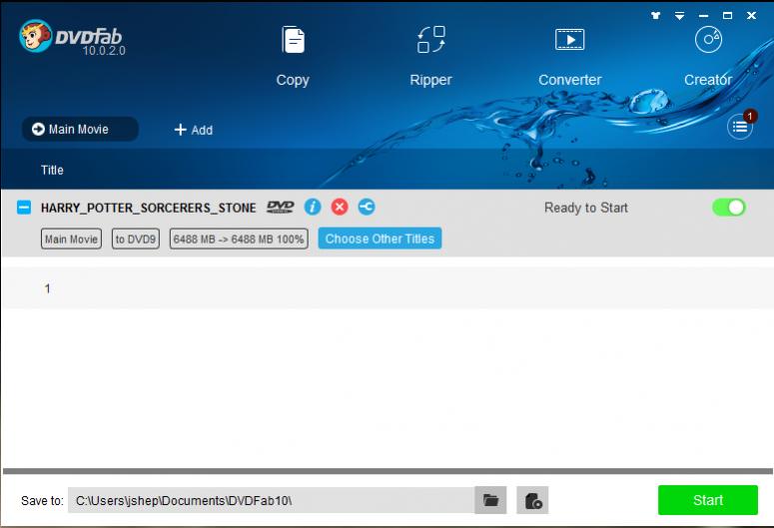Image resolution: width=774 pixels, height=528 pixels.
Task: Show source info with blue info icon
Action: pyautogui.click(x=313, y=208)
